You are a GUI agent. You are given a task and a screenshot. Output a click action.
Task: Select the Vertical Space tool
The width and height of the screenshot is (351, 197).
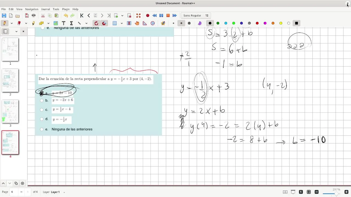point(129,23)
